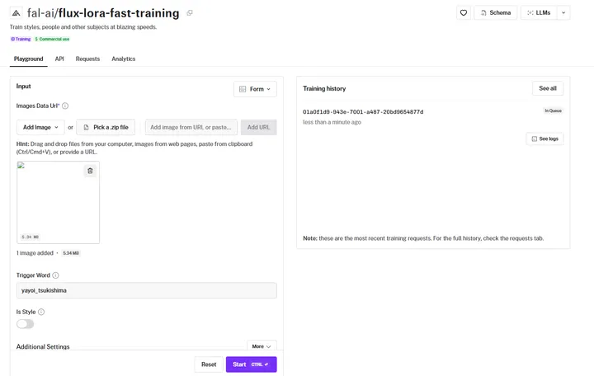Favorite the model with heart icon
The height and width of the screenshot is (376, 594).
click(464, 13)
